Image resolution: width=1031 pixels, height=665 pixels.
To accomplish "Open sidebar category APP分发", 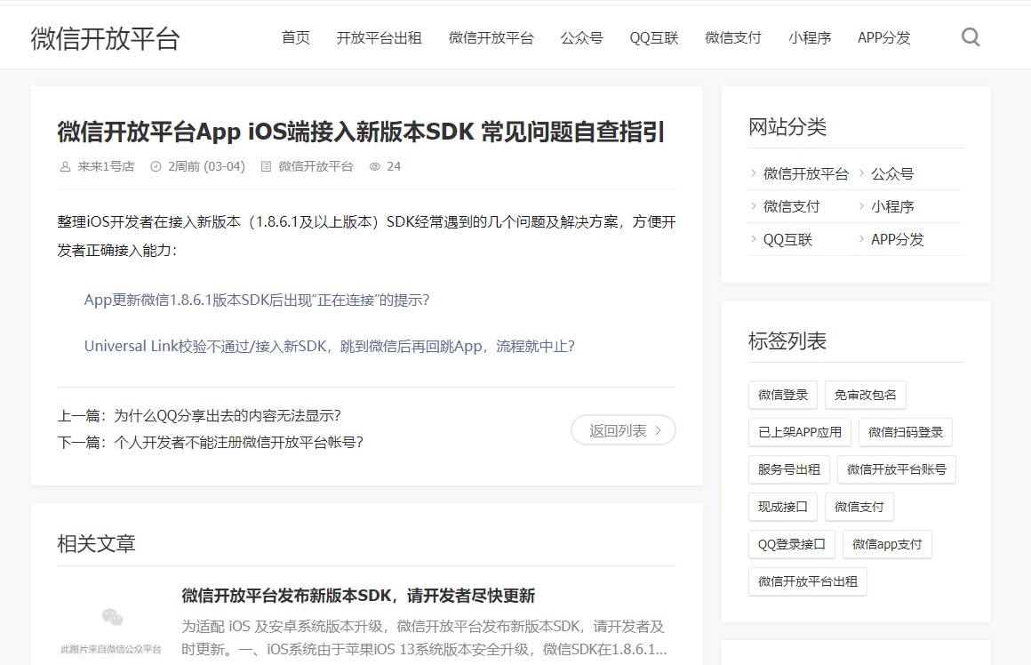I will click(x=898, y=239).
